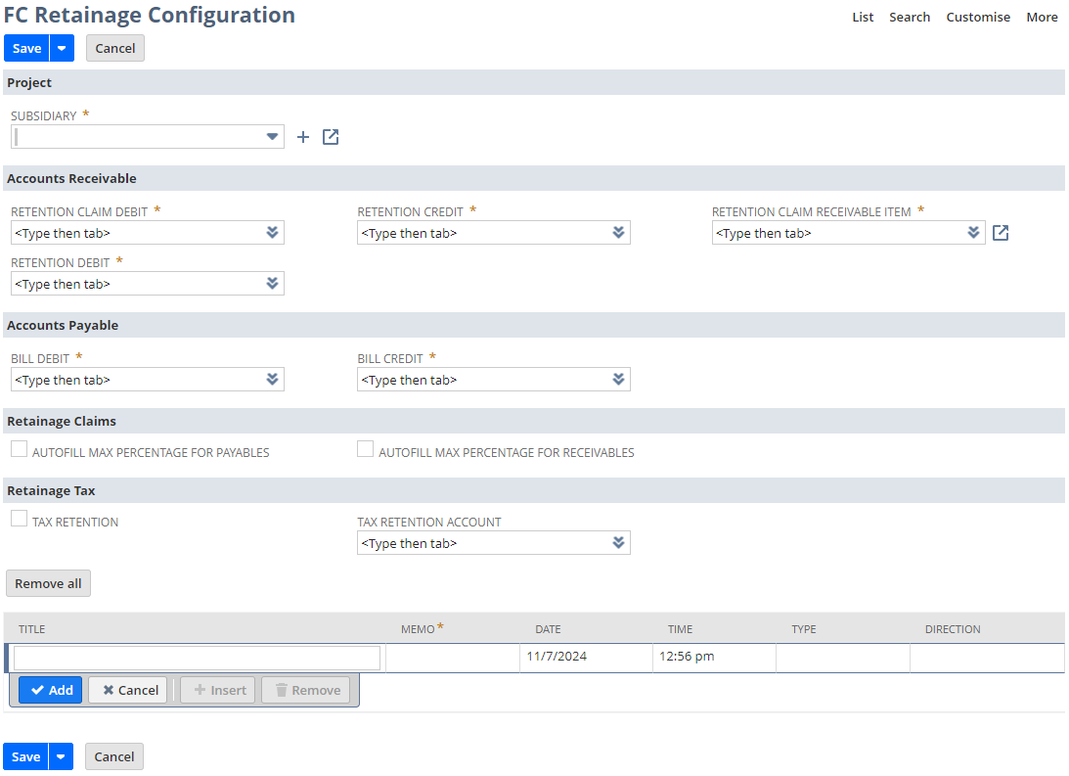Viewport: 1069px width, 776px height.
Task: Click the bottom Save button
Action: pos(25,756)
